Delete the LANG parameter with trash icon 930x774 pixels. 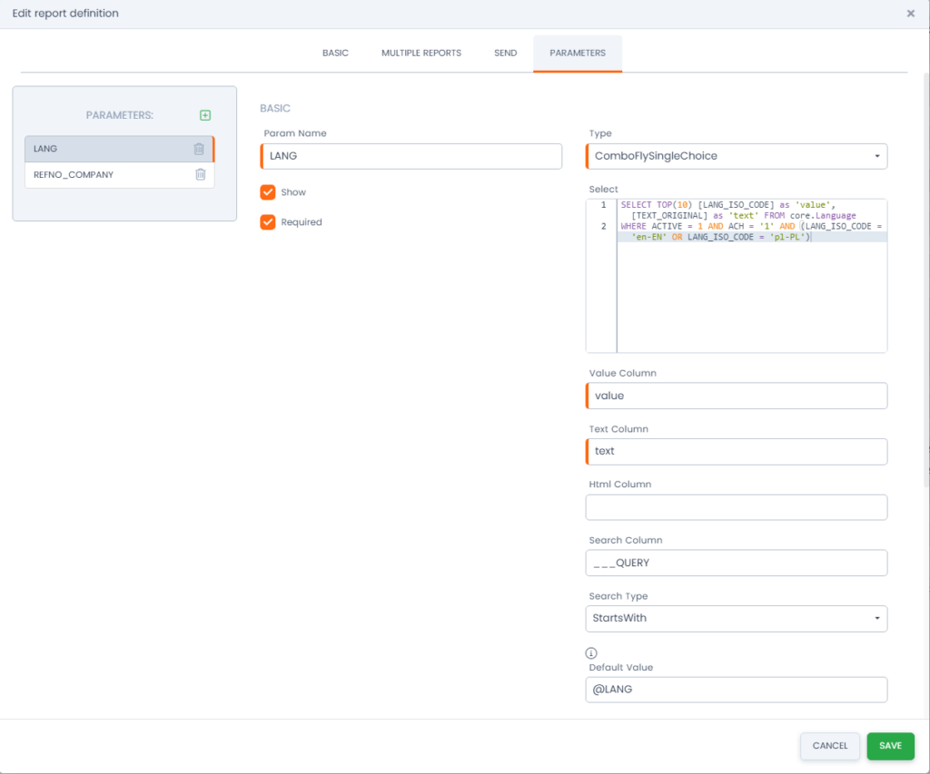(199, 149)
